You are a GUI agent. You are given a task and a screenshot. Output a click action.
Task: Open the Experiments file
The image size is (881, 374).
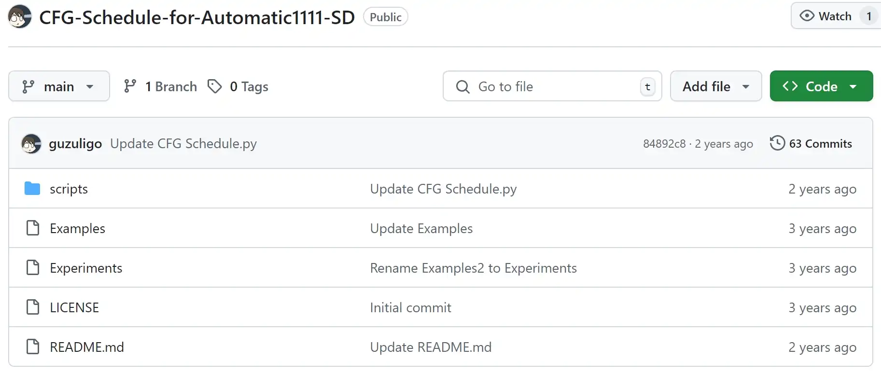[86, 268]
